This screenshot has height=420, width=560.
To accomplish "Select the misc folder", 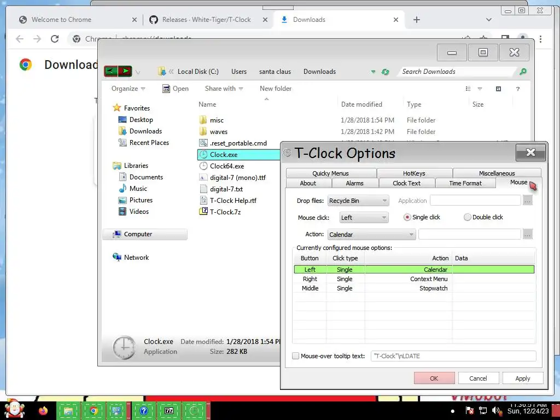I will coord(217,120).
